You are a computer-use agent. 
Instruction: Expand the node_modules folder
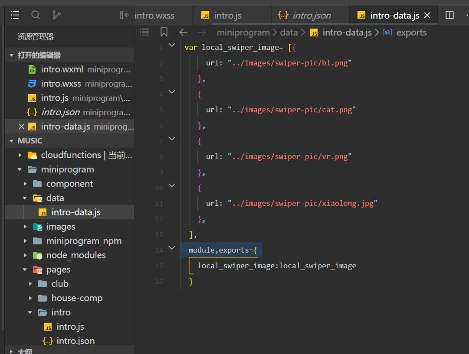pos(25,255)
